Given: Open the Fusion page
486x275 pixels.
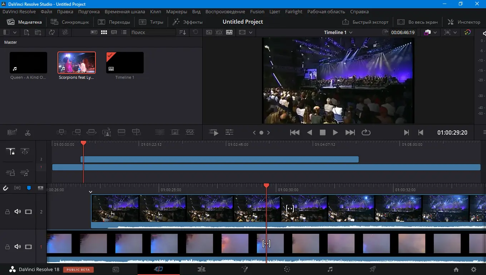Looking at the screenshot, I should pyautogui.click(x=244, y=269).
